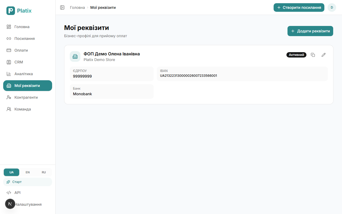Click Додати реквізити button
The width and height of the screenshot is (342, 214).
[x=310, y=31]
